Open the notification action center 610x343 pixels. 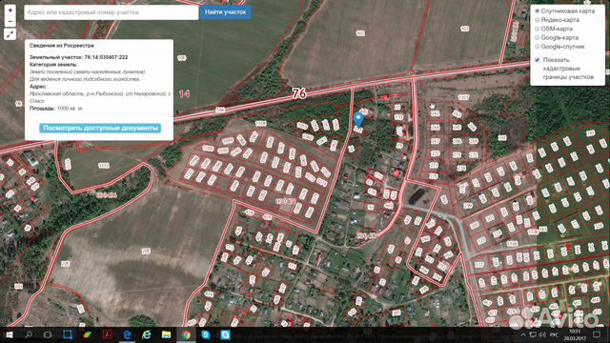coord(597,334)
